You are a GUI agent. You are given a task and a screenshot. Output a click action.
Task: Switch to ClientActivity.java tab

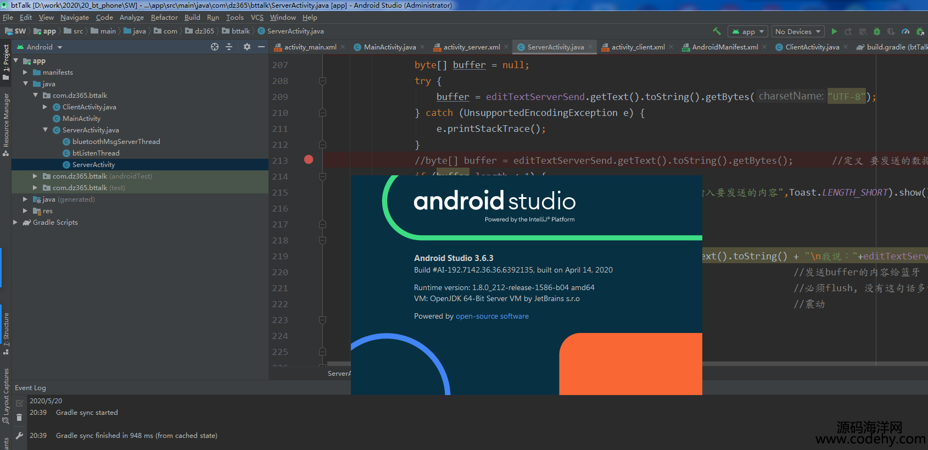pos(812,47)
